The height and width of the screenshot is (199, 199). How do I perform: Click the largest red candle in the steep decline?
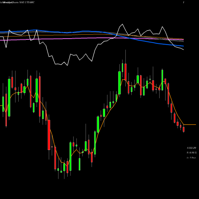(x=49, y=135)
